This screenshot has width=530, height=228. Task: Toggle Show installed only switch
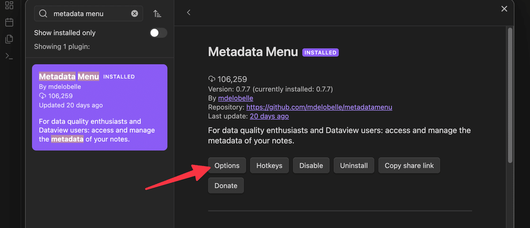click(158, 33)
